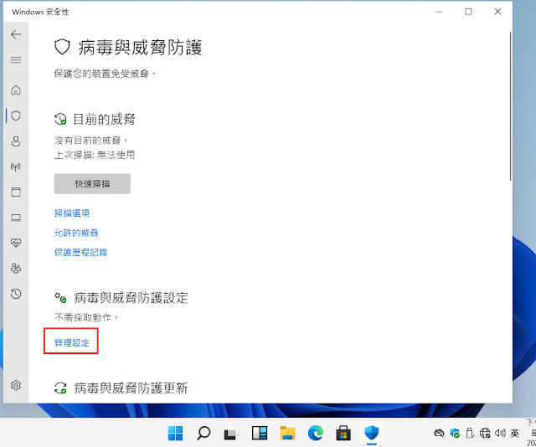Open File Explorer on taskbar
Image resolution: width=536 pixels, height=447 pixels.
(x=287, y=434)
